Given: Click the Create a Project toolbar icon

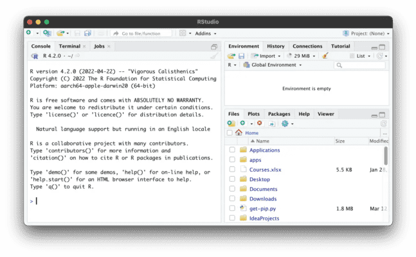Looking at the screenshot, I should (47, 33).
